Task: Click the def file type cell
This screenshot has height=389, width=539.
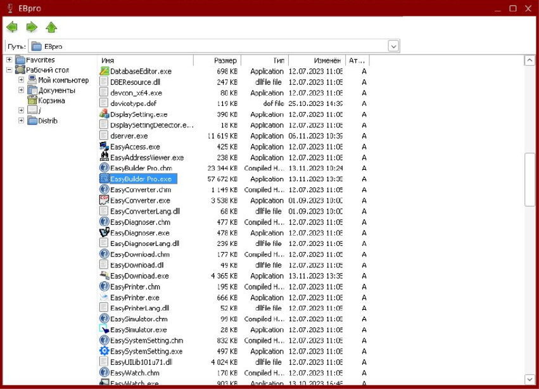Action: (x=273, y=103)
